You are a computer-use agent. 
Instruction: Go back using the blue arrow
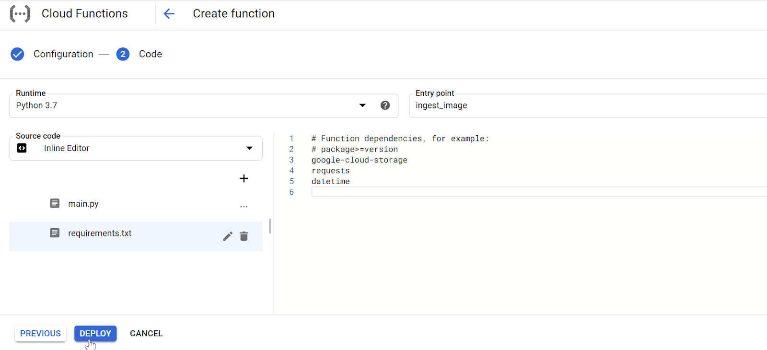point(169,14)
